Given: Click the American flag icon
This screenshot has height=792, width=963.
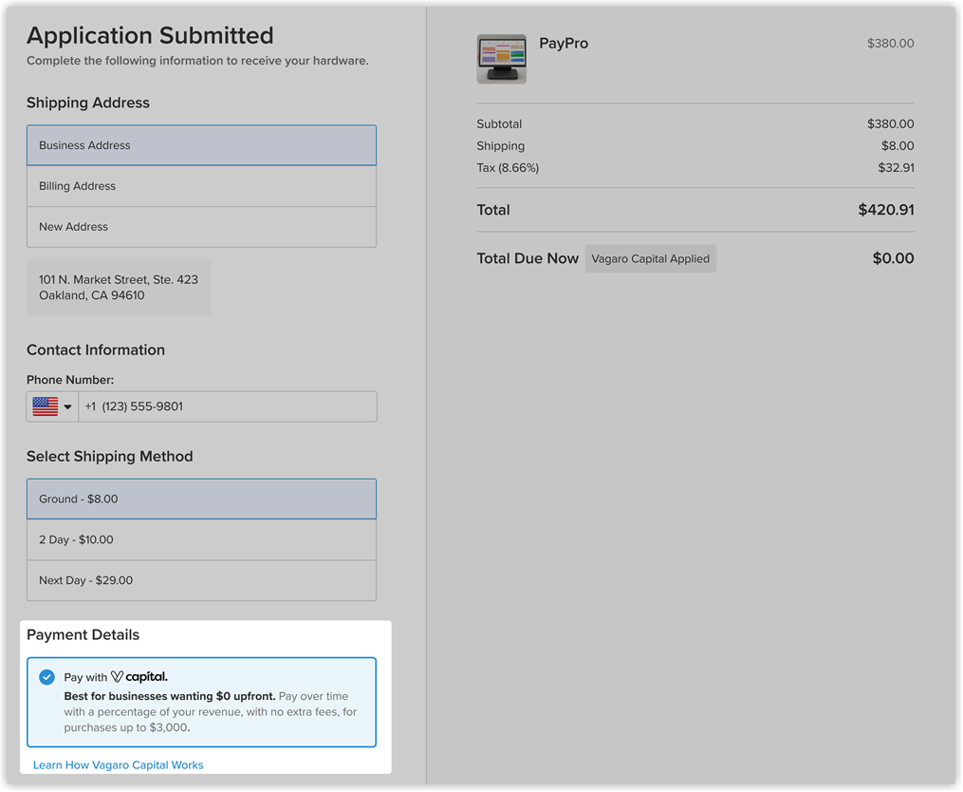Looking at the screenshot, I should (46, 406).
